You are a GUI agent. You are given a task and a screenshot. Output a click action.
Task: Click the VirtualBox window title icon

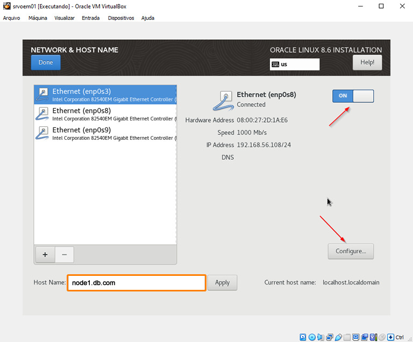click(7, 6)
